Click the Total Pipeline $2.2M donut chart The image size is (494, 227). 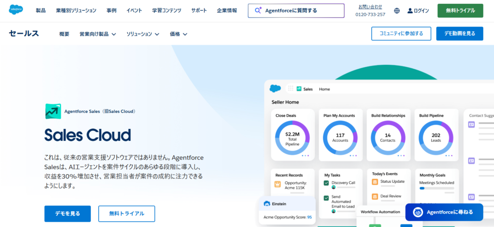[x=292, y=138]
